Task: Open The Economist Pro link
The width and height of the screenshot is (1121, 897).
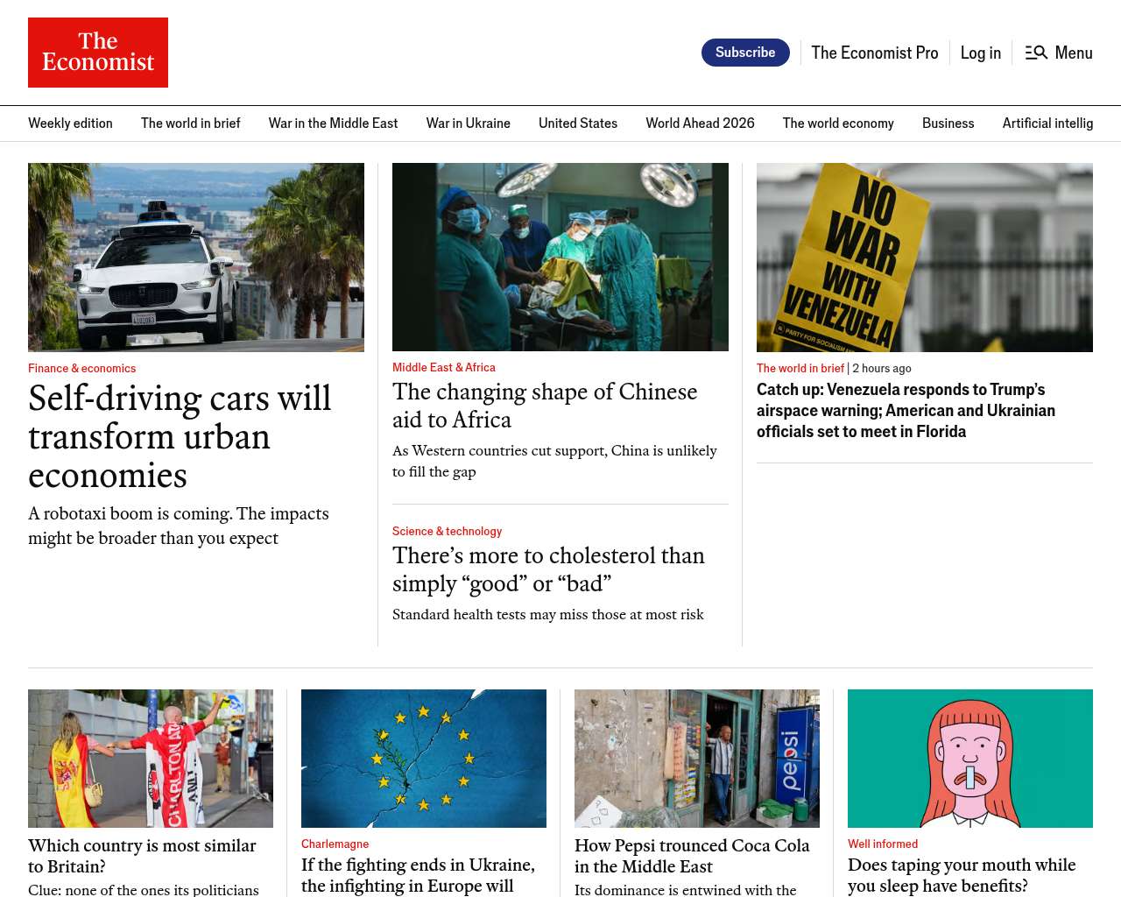Action: point(874,53)
